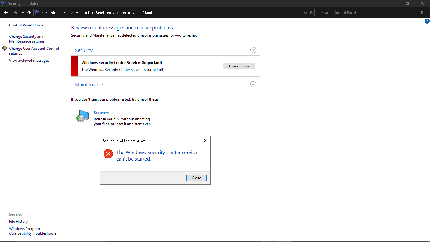Refresh the Control Panel address bar
Viewport: 430px width, 242px height.
coord(312,13)
